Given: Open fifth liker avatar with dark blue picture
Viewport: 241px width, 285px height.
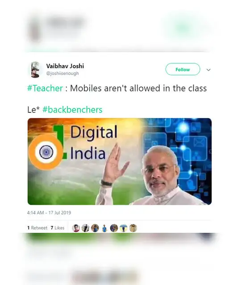Looking at the screenshot, I should pyautogui.click(x=114, y=228).
